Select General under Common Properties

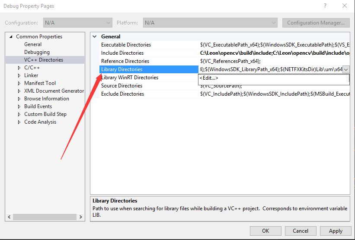pyautogui.click(x=33, y=44)
